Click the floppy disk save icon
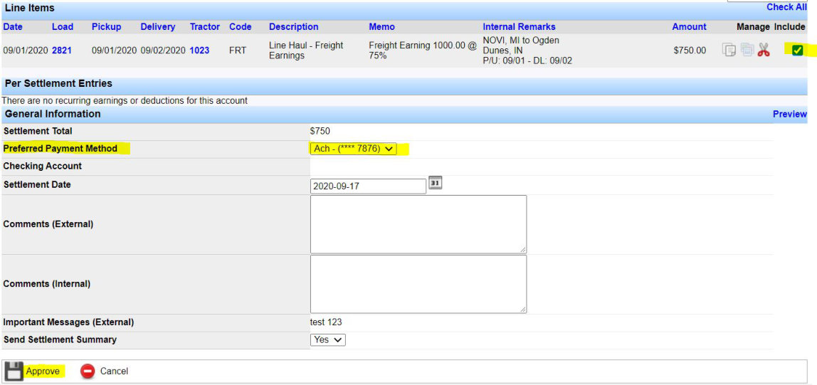817x385 pixels. (14, 371)
